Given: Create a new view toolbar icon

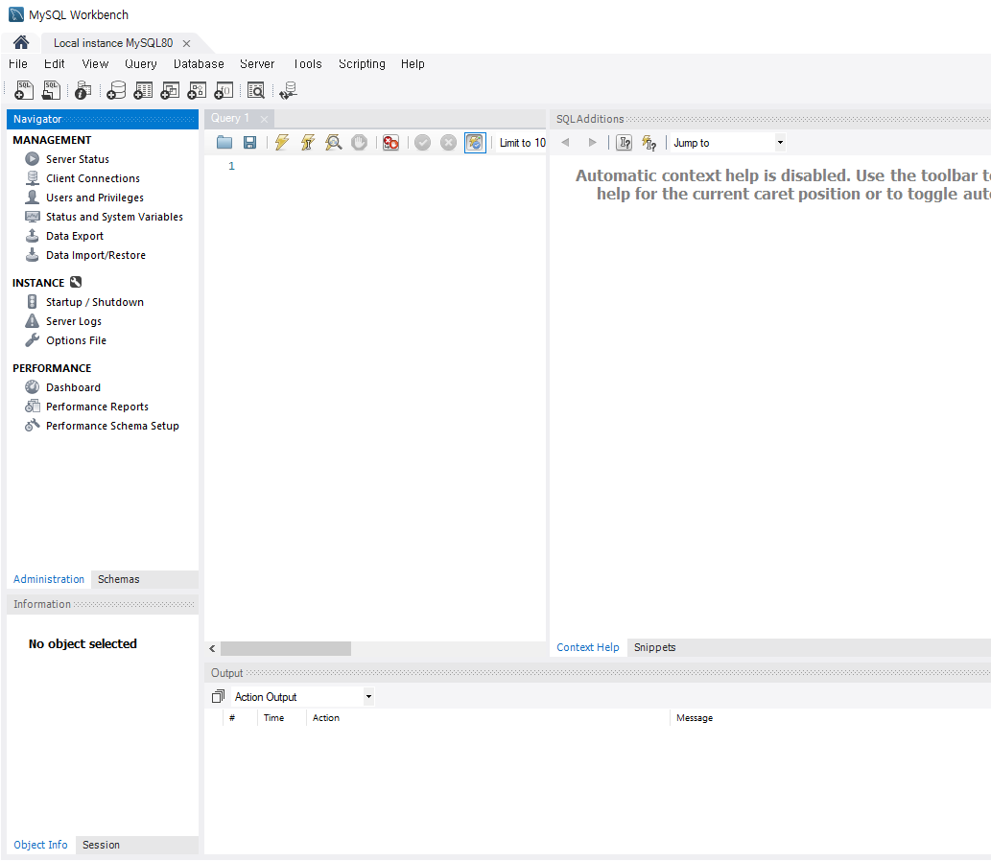Looking at the screenshot, I should click(170, 90).
